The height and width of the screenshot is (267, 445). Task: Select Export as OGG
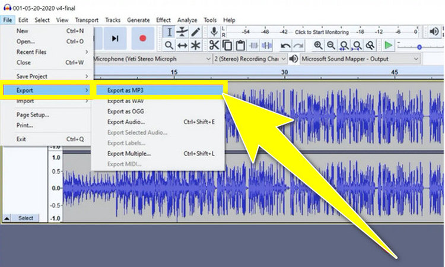[158, 111]
